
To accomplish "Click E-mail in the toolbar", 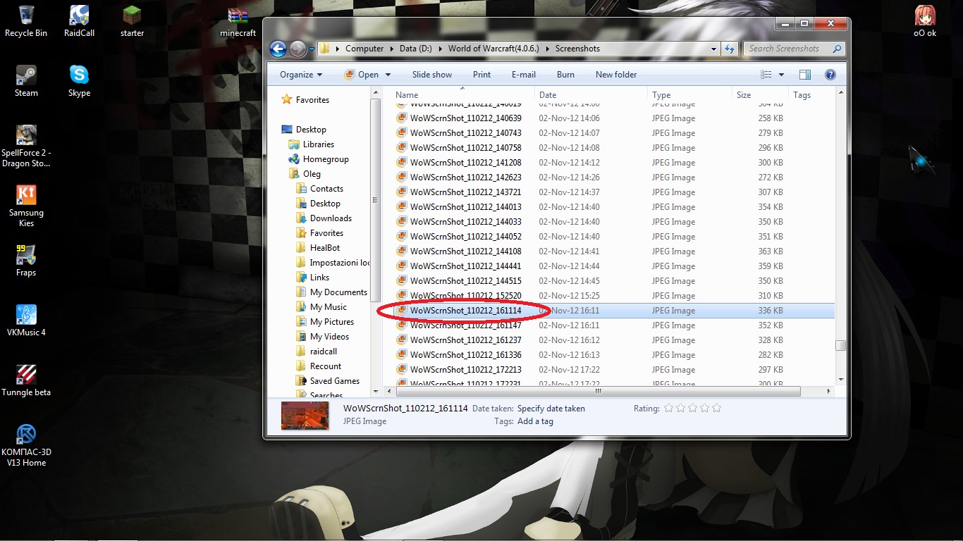I will [524, 75].
